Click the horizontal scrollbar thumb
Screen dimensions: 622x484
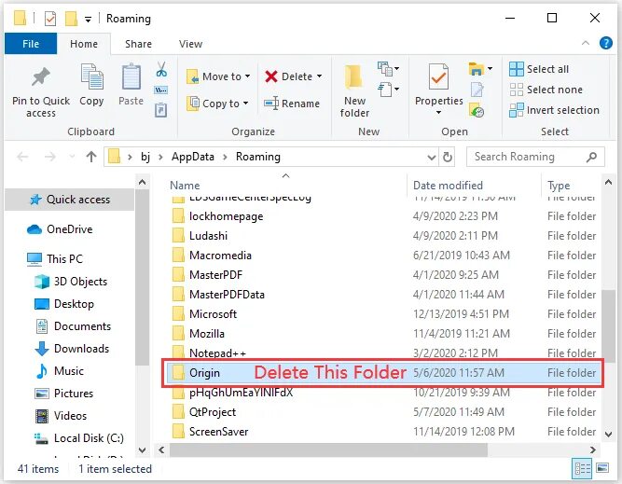point(328,449)
